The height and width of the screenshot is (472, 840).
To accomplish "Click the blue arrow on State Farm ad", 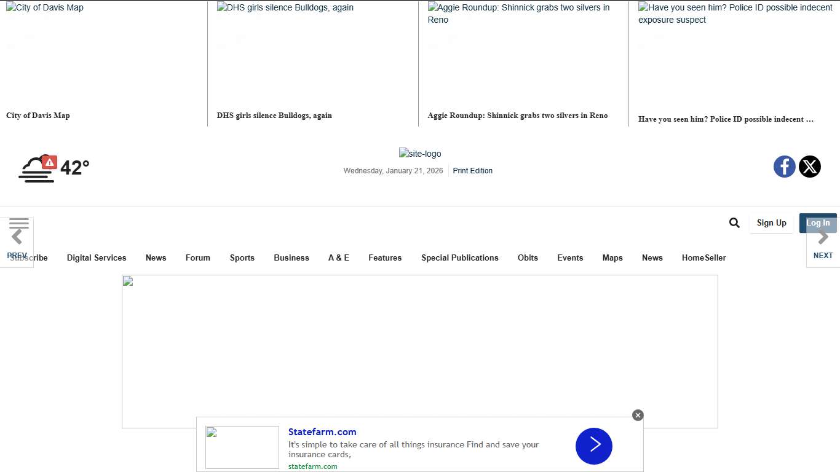I will click(593, 446).
